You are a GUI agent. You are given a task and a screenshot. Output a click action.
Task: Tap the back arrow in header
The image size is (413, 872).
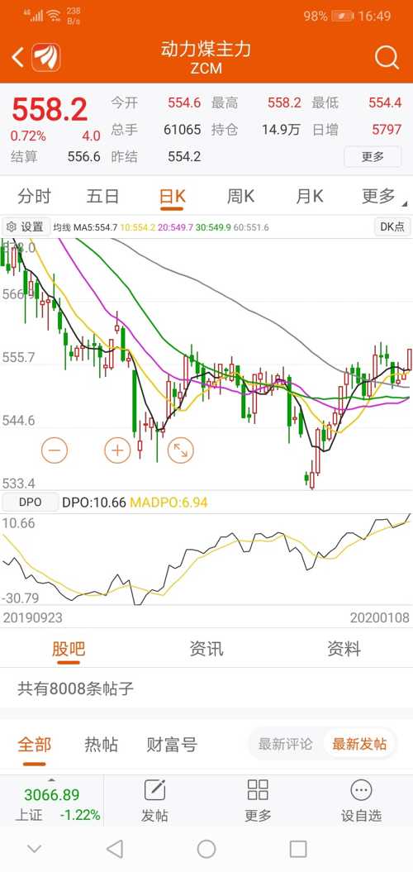coord(18,57)
